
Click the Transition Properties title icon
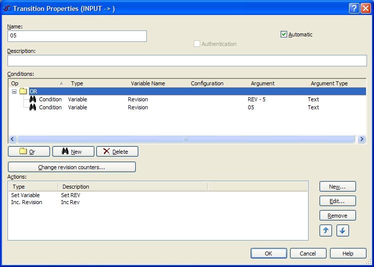(7, 8)
